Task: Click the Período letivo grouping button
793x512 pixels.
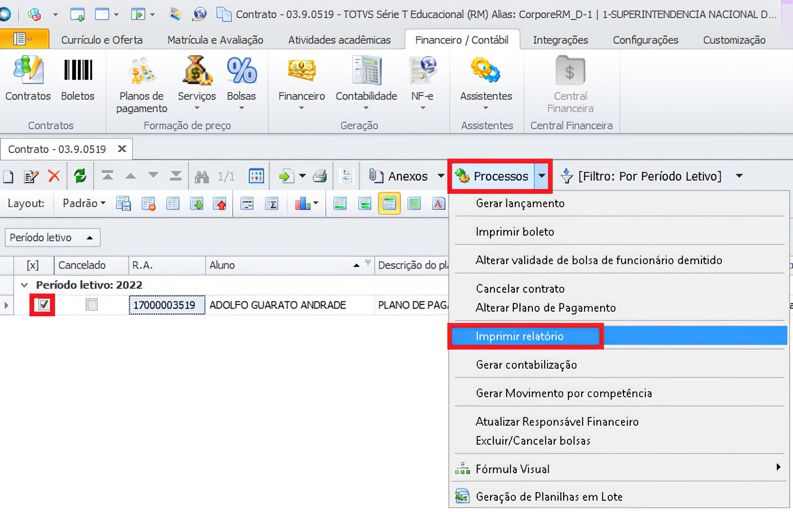Action: [x=52, y=237]
